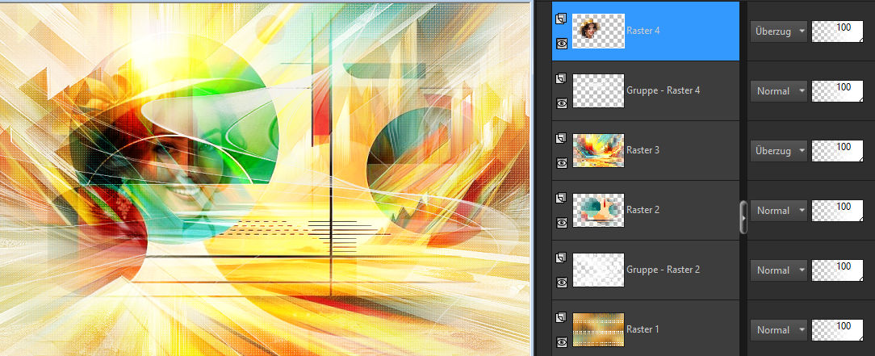Select the Raster 2 layer thumbnail
This screenshot has height=356, width=875.
[x=598, y=211]
